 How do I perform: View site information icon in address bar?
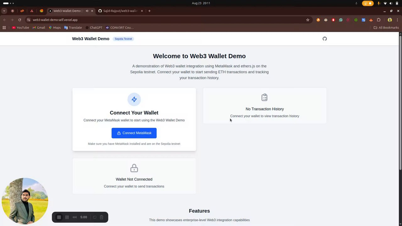tap(29, 20)
